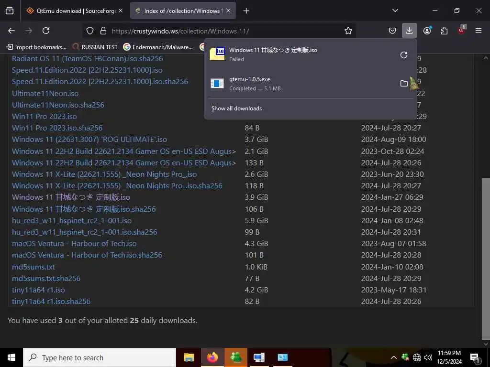This screenshot has height=367, width=490.
Task: Open Ultimate11Neon.iso.sha256 link
Action: click(58, 105)
